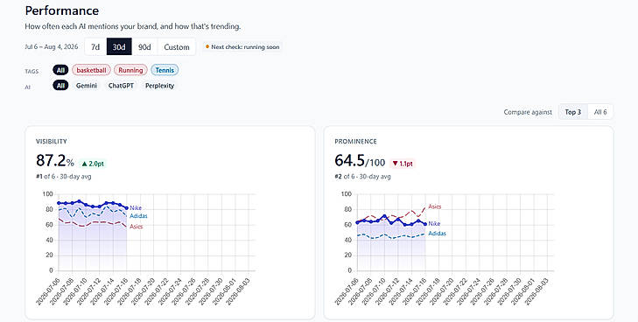Viewport: 638px width, 322px height.
Task: Filter by the basketball tag
Action: 91,70
